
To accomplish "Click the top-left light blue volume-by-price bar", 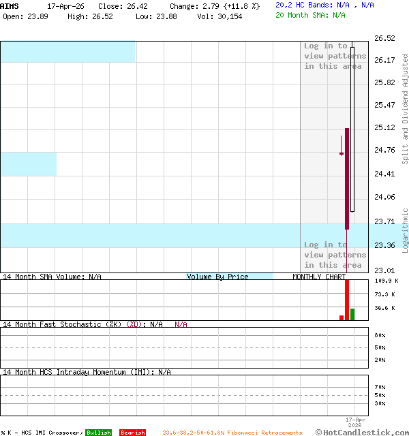I will coord(67,52).
